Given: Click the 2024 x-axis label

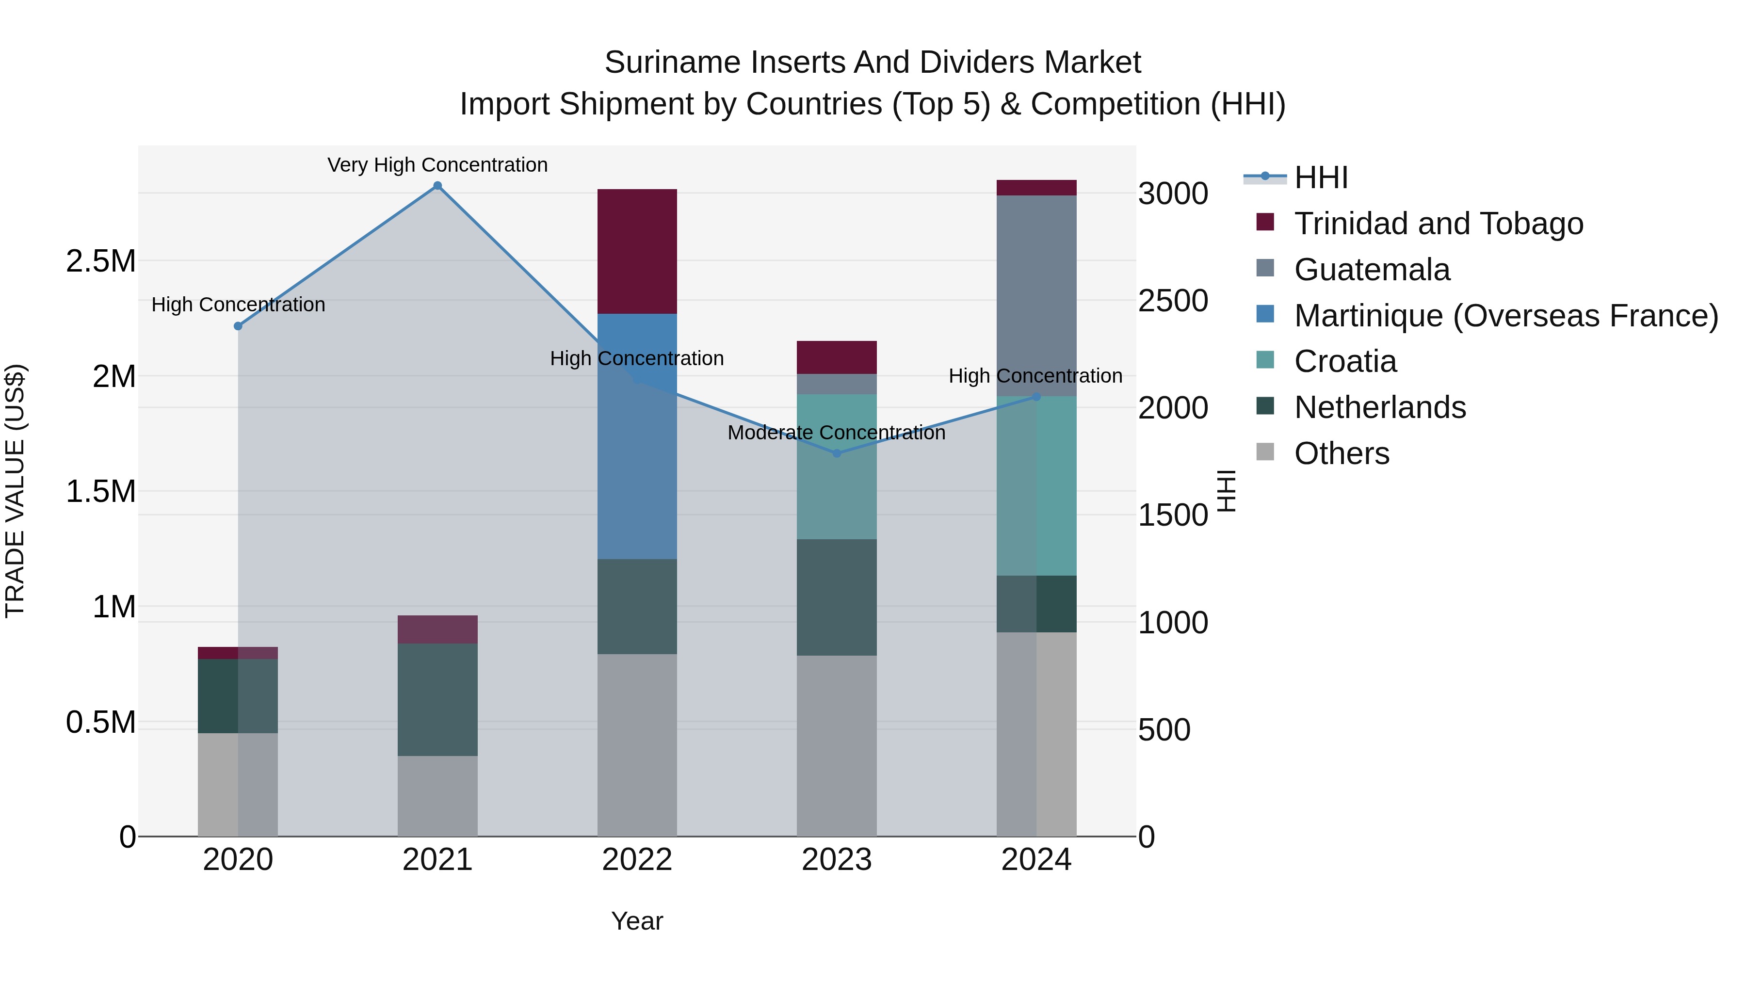Looking at the screenshot, I should 1036,860.
